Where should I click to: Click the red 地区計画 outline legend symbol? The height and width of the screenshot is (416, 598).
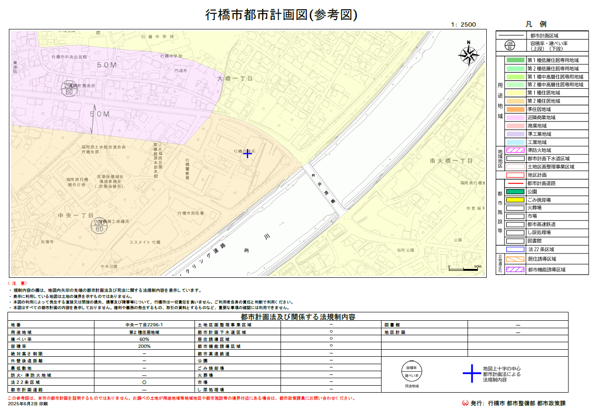point(515,175)
